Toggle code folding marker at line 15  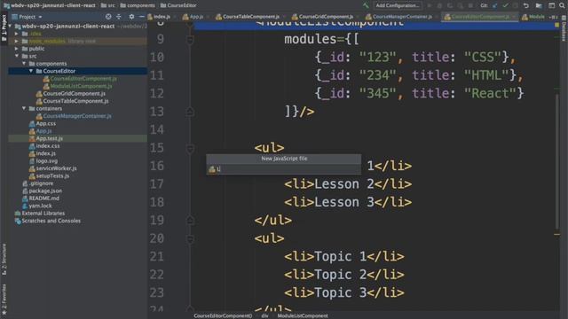tap(190, 148)
